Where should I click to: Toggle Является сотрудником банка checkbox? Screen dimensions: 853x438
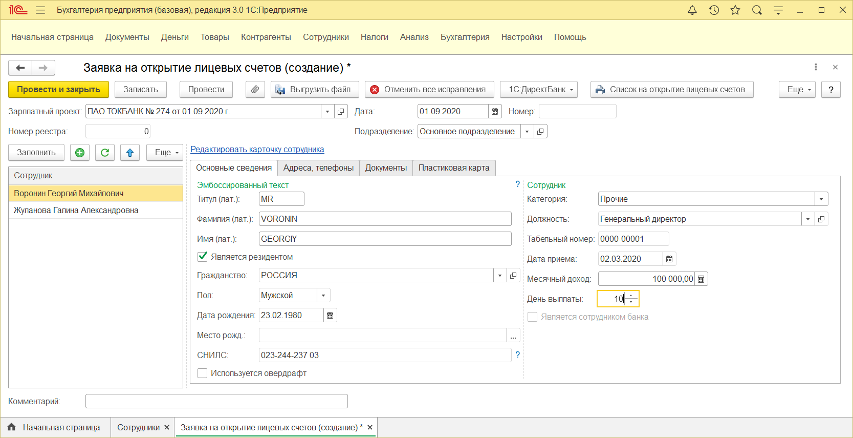coord(533,317)
